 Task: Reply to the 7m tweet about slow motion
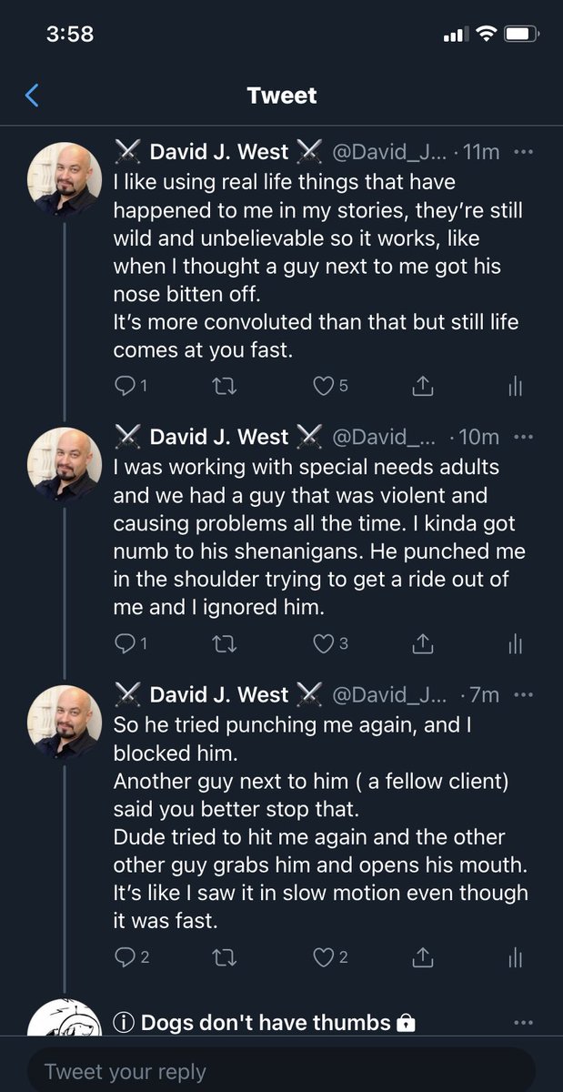[x=124, y=956]
